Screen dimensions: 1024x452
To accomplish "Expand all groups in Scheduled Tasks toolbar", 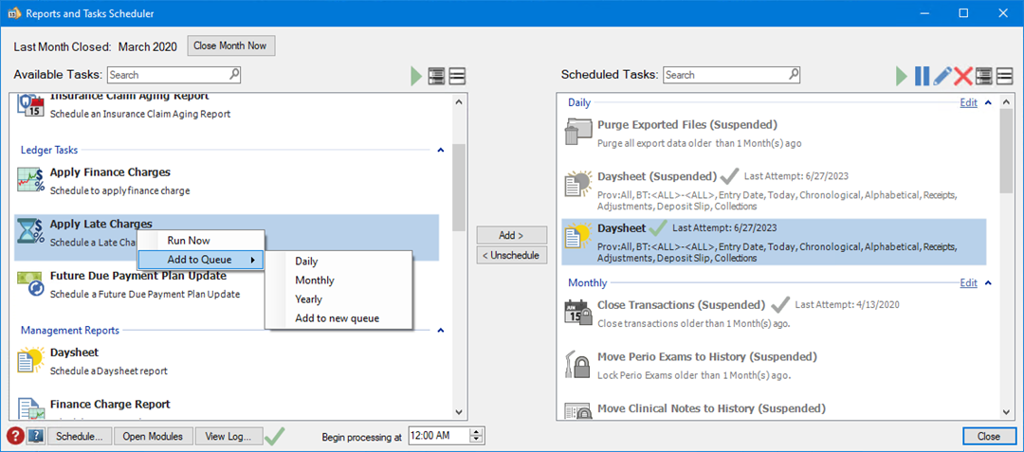I will pos(984,76).
